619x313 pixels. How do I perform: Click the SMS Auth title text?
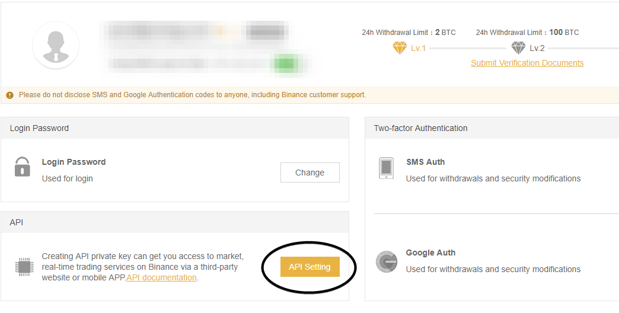point(425,162)
